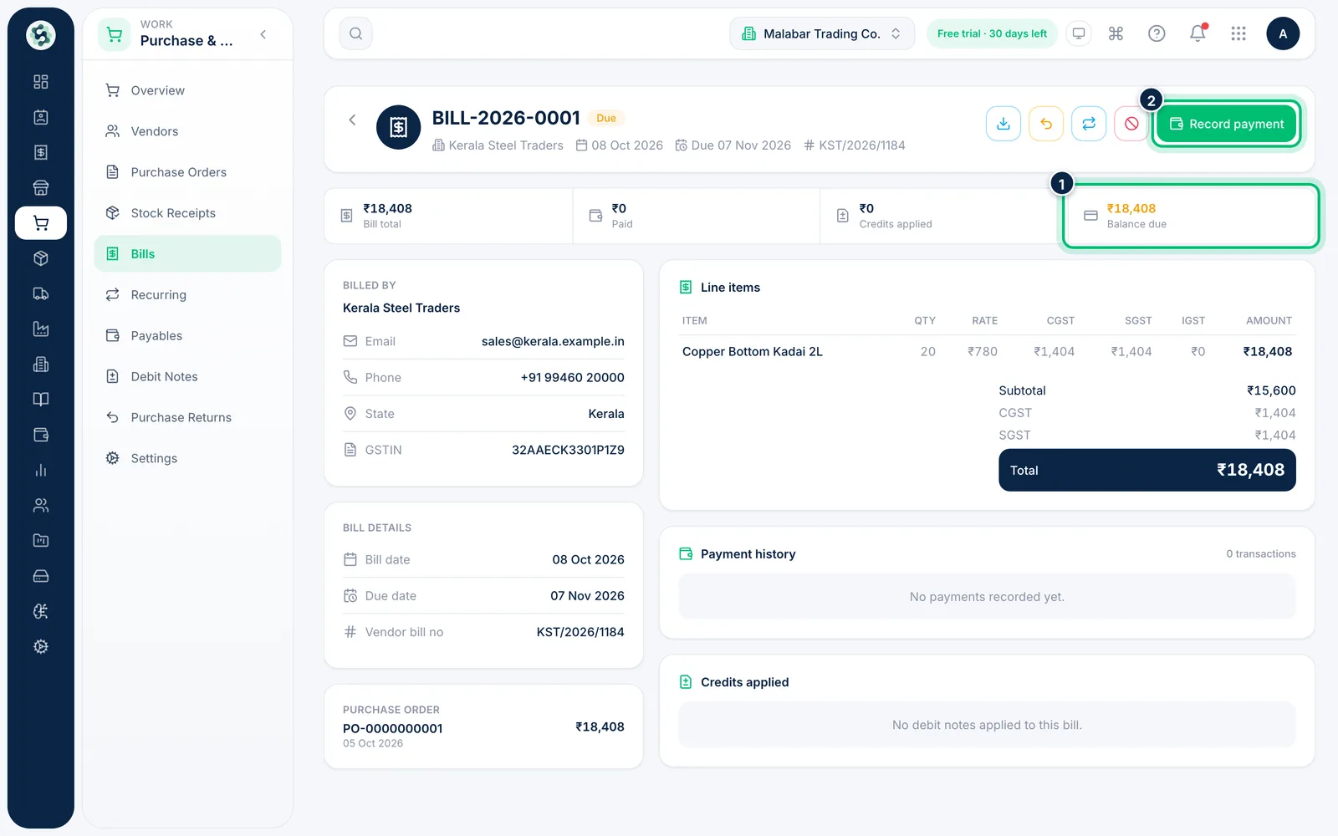Click the delivery truck icon in left rail
This screenshot has height=836, width=1338.
pyautogui.click(x=40, y=293)
